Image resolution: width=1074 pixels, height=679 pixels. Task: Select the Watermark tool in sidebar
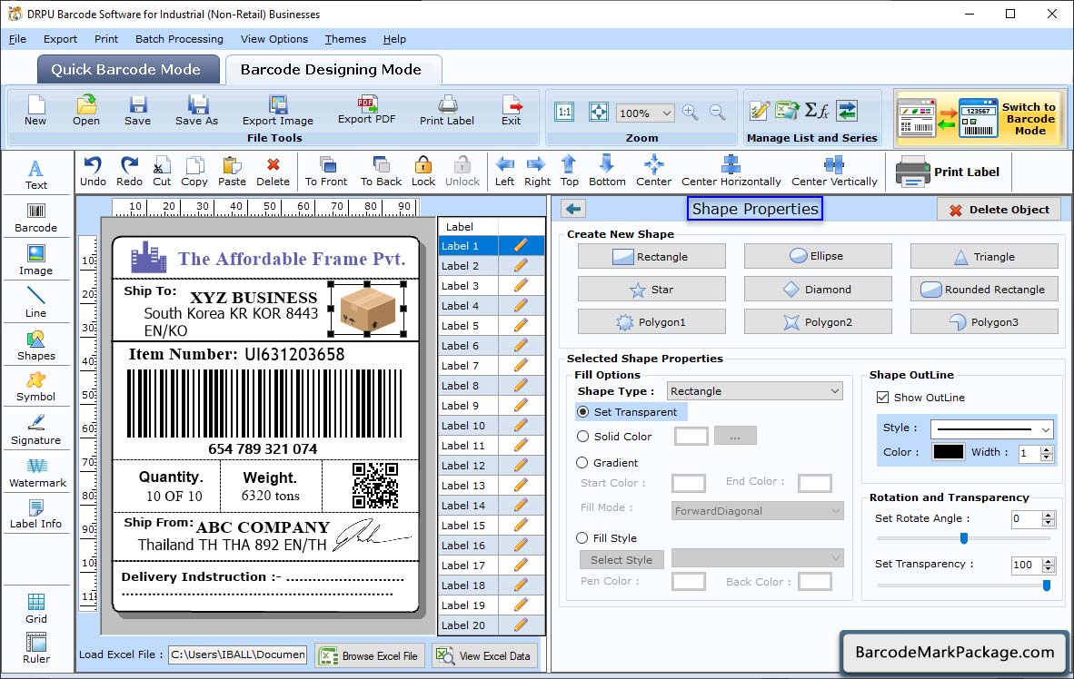click(37, 473)
